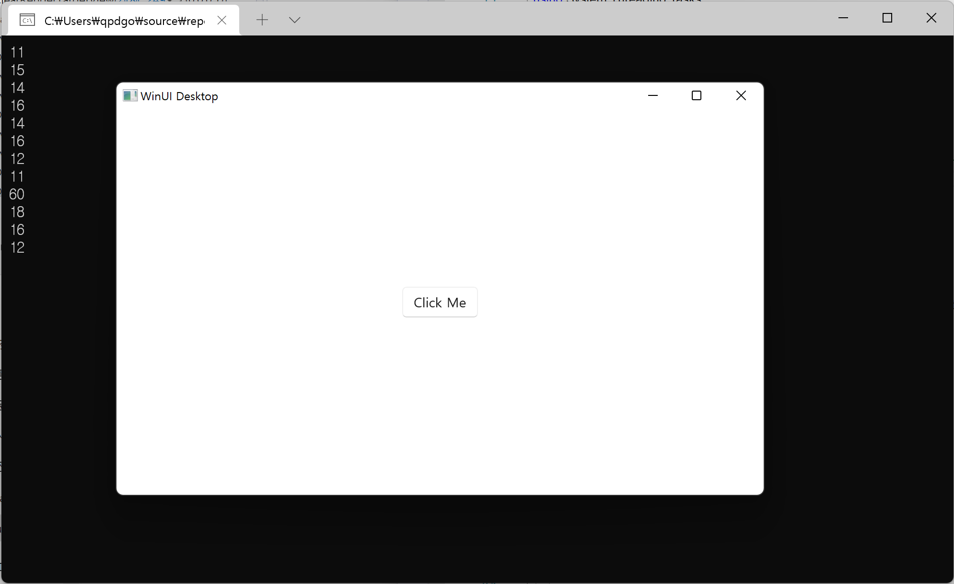954x584 pixels.
Task: Click the last output line showing "12"
Action: click(x=17, y=247)
